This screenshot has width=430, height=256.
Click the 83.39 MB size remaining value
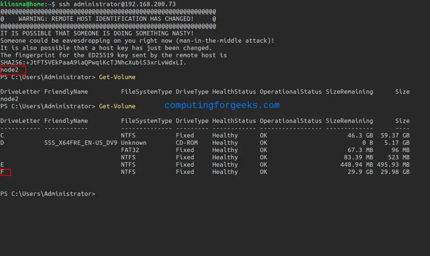[359, 157]
